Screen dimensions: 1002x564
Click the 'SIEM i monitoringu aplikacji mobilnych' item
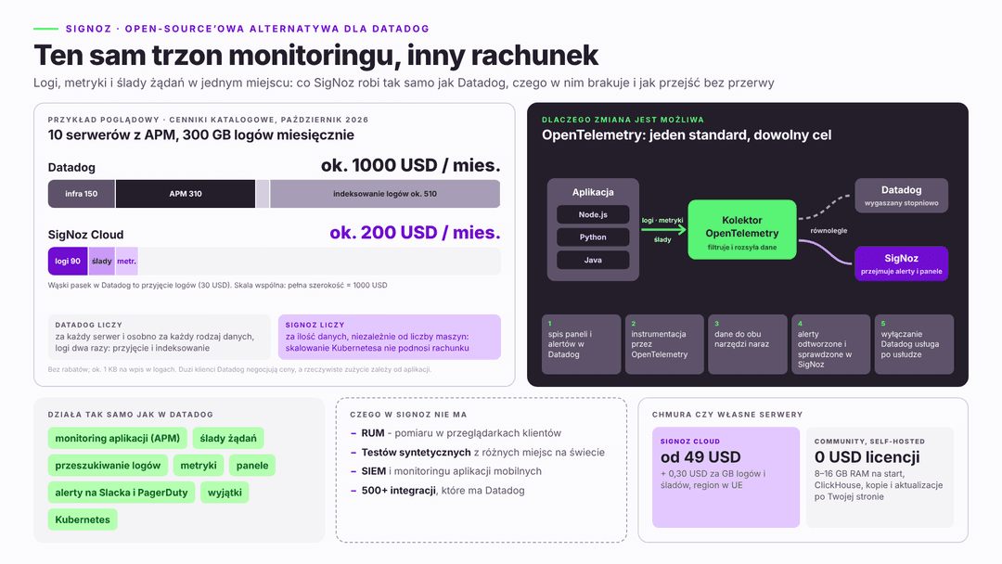pos(446,471)
